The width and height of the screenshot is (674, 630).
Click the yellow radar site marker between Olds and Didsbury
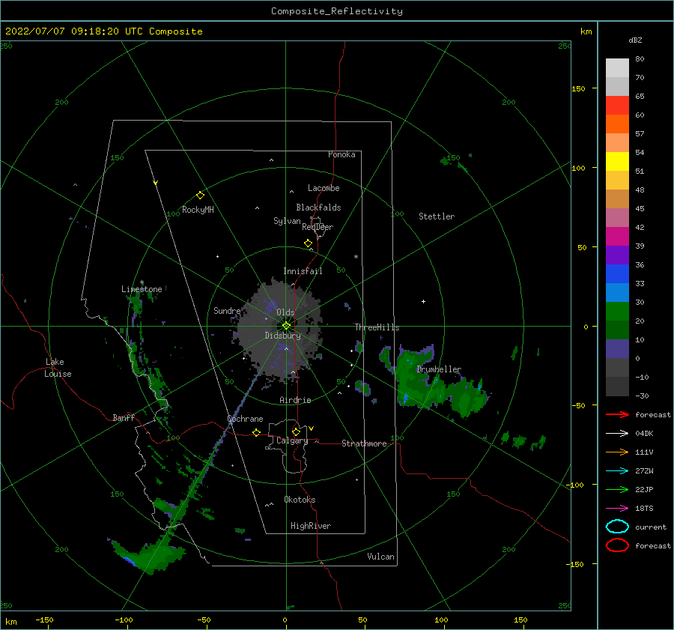point(286,326)
